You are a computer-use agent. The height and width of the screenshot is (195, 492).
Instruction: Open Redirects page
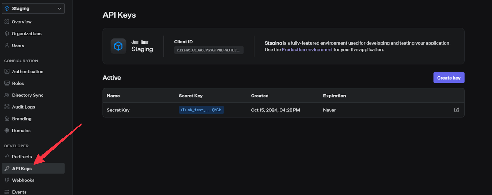click(x=22, y=157)
